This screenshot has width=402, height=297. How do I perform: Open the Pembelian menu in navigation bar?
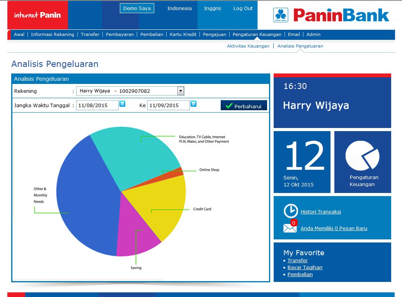152,34
